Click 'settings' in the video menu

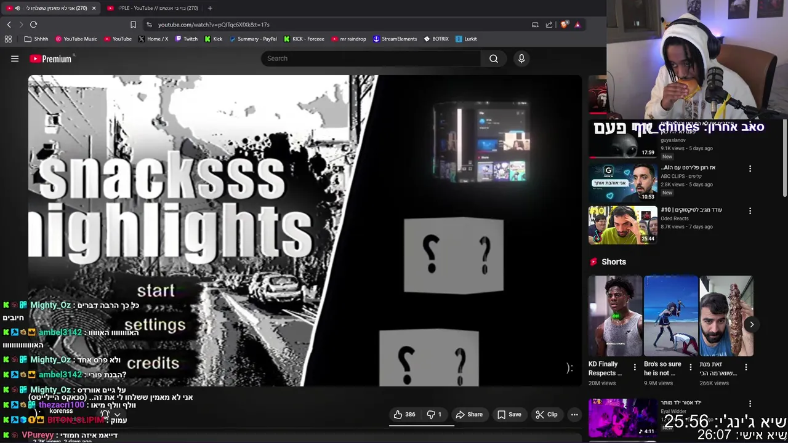155,325
